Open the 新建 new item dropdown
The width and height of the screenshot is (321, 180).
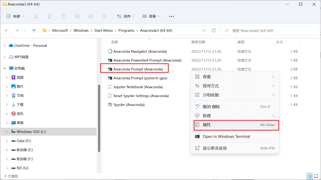pos(15,16)
